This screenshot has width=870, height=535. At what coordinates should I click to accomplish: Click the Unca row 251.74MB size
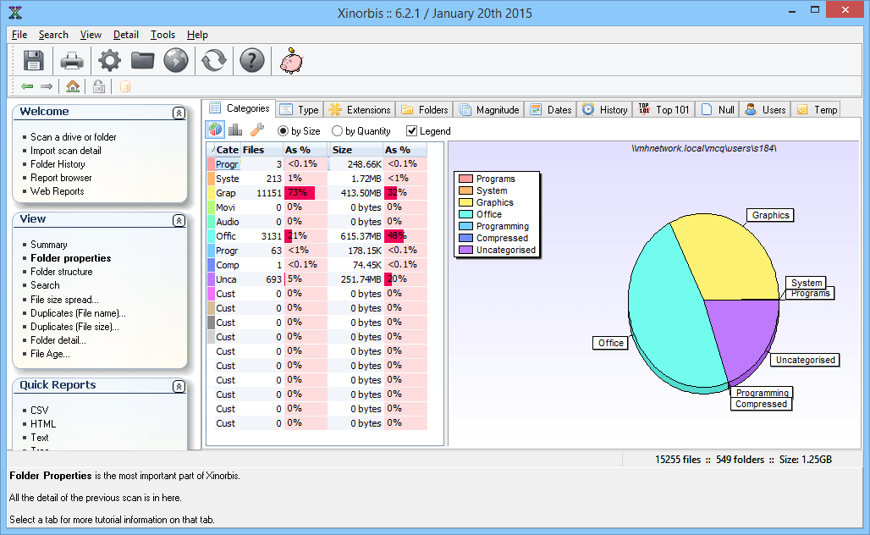(x=361, y=279)
